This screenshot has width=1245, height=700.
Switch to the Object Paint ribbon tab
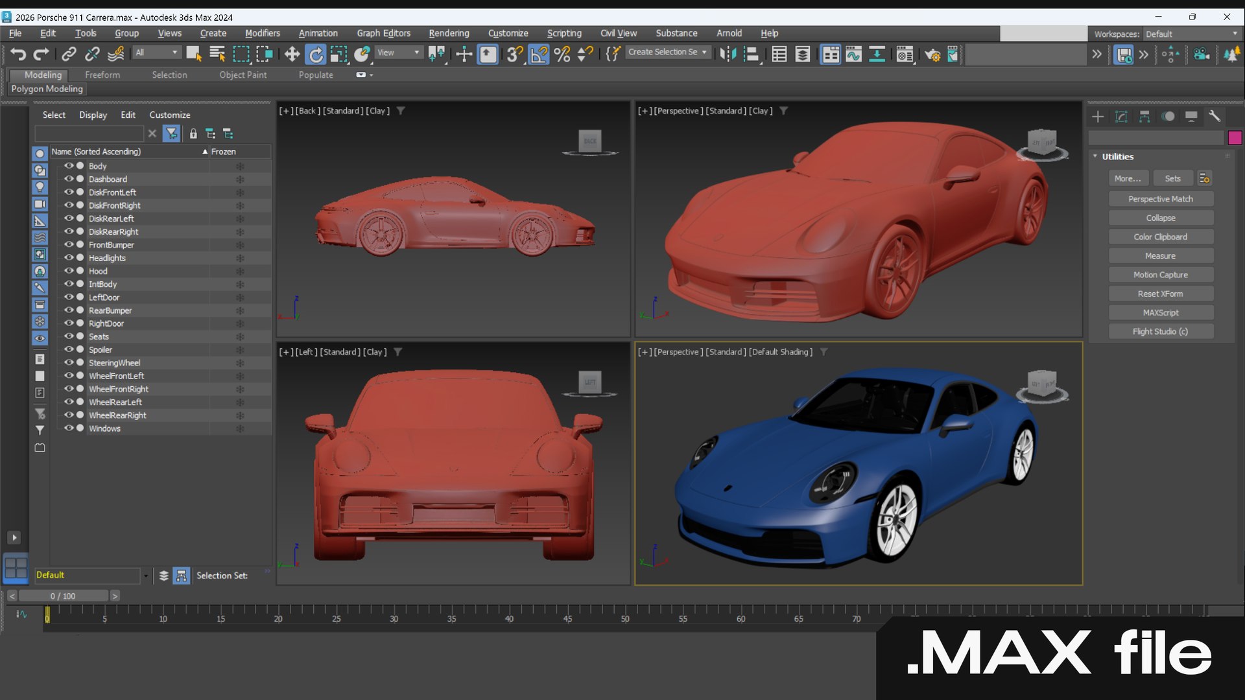[243, 75]
